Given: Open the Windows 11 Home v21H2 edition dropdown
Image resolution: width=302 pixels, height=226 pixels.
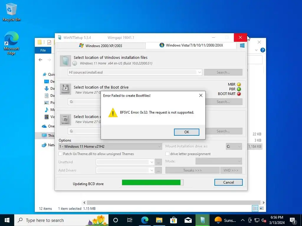Looking at the screenshot, I should point(110,147).
